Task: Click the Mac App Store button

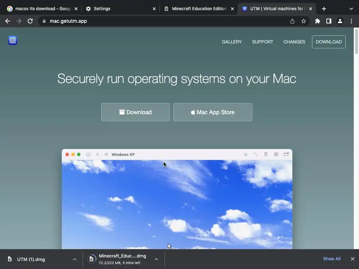Action: click(x=213, y=112)
